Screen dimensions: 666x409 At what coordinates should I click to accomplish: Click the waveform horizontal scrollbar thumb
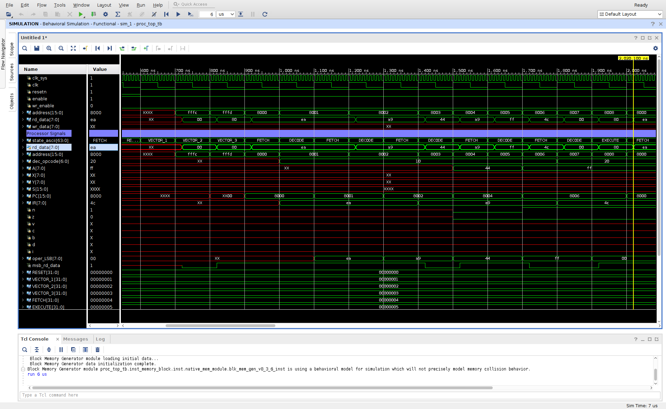220,326
